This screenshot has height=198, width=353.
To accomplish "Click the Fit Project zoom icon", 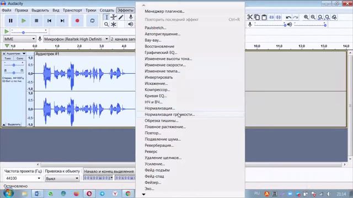I will point(327,17).
